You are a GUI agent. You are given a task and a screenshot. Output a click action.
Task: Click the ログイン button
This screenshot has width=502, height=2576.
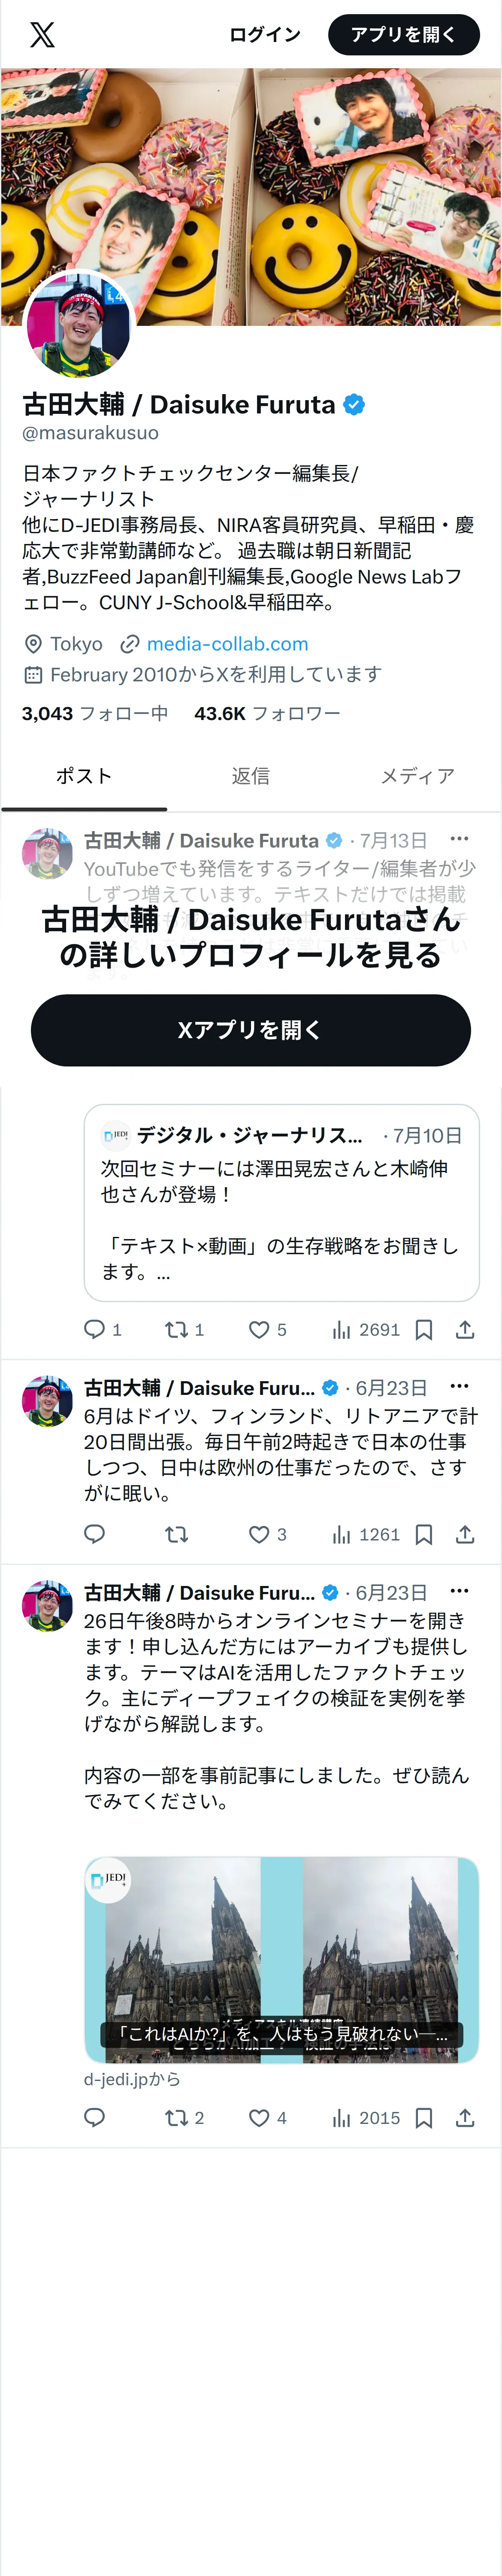click(x=265, y=35)
